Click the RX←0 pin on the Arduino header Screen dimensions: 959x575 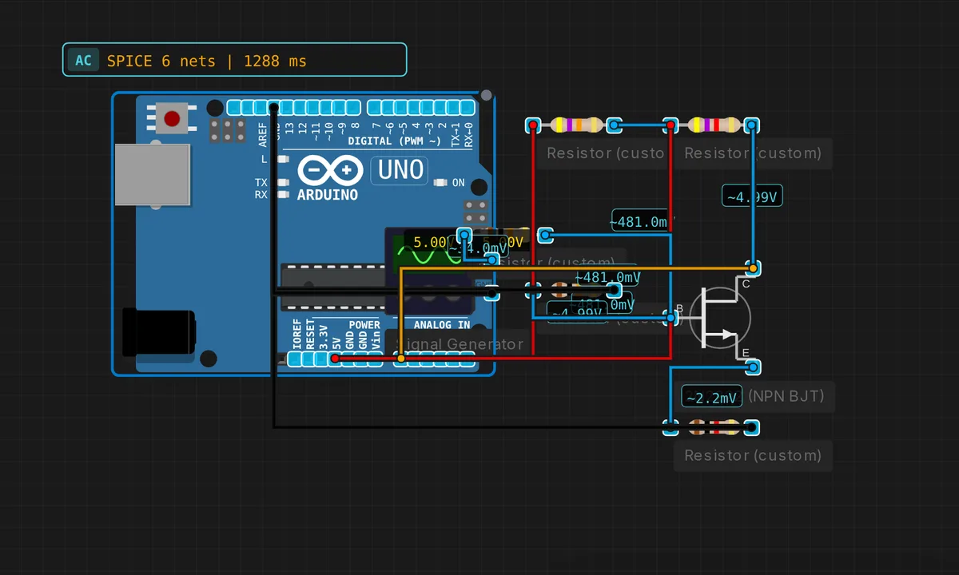click(468, 107)
